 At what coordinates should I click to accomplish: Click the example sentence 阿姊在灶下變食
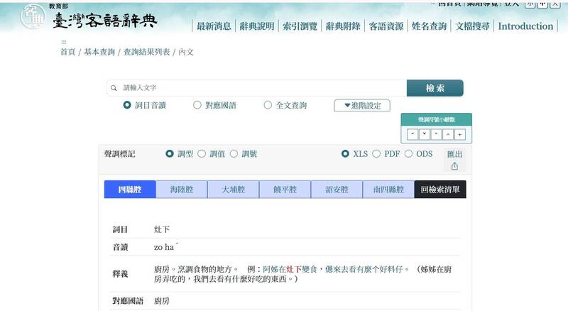pyautogui.click(x=290, y=269)
